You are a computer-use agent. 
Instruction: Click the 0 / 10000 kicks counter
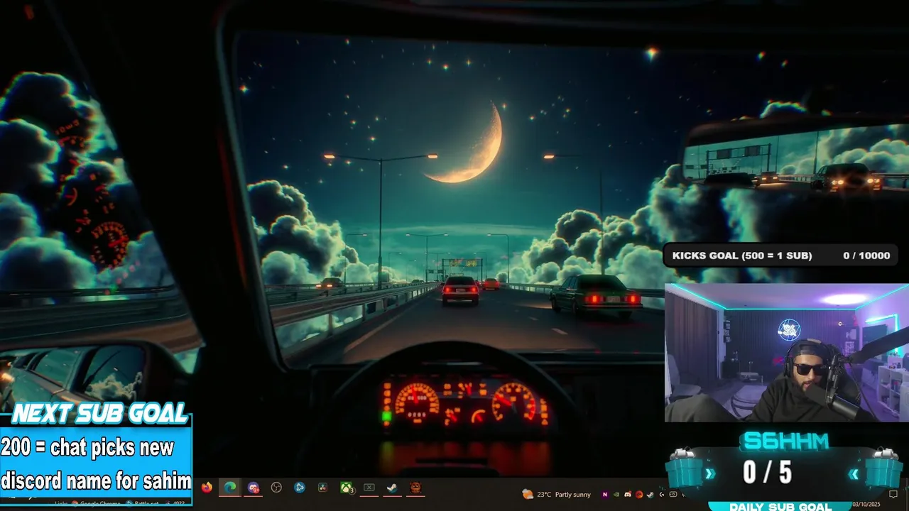[x=866, y=255]
